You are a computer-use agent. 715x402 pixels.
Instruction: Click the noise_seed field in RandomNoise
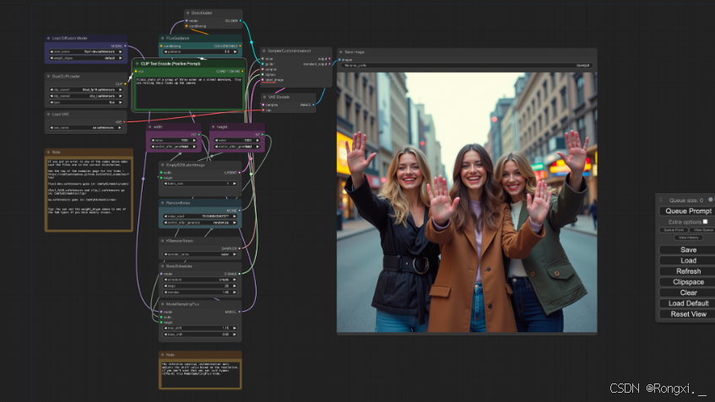[200, 217]
